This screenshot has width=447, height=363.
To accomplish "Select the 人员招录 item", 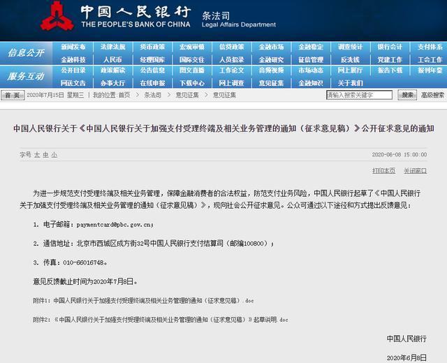I will [x=231, y=59].
